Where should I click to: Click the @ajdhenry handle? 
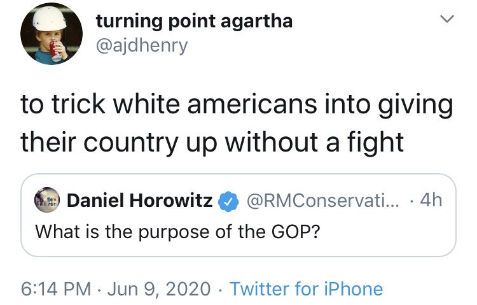[141, 46]
